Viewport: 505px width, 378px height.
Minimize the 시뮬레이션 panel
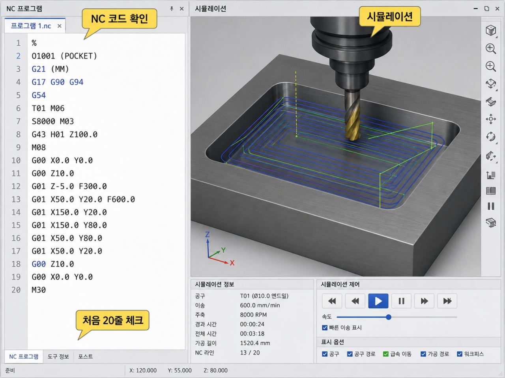[476, 8]
